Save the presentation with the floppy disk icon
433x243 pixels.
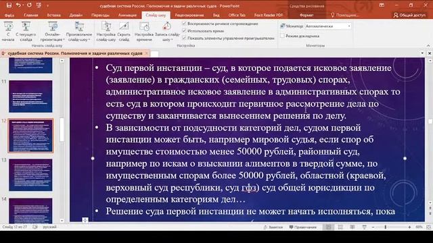pos(9,5)
